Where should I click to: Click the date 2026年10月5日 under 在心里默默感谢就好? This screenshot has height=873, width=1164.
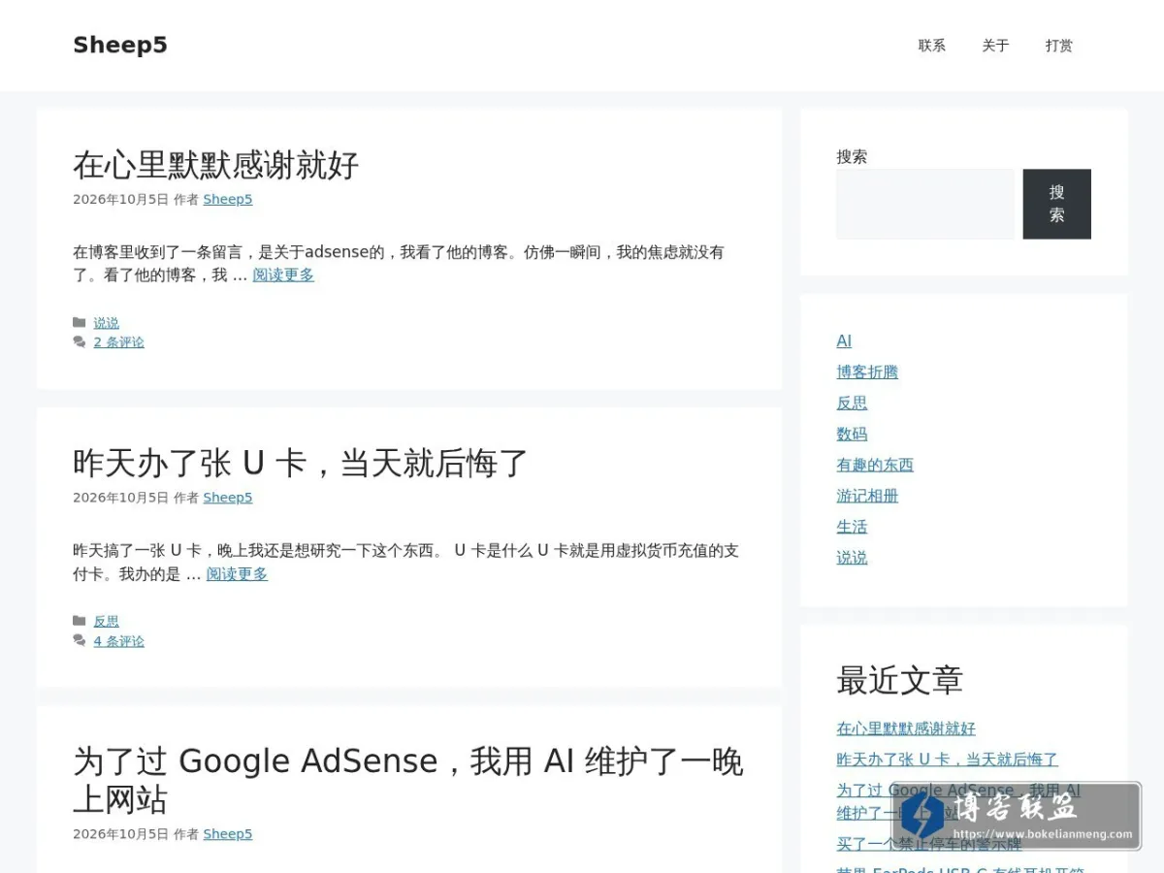pos(121,199)
